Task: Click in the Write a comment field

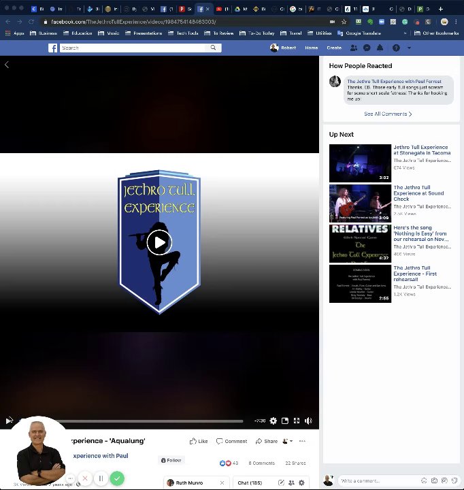Action: click(378, 480)
